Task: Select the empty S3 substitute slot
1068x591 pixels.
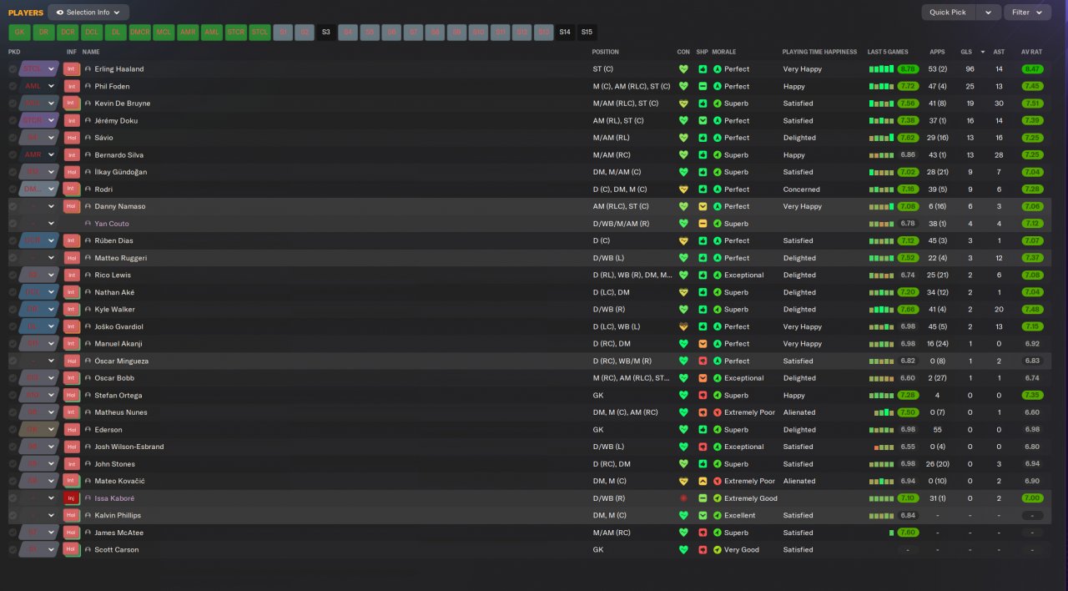Action: (326, 33)
